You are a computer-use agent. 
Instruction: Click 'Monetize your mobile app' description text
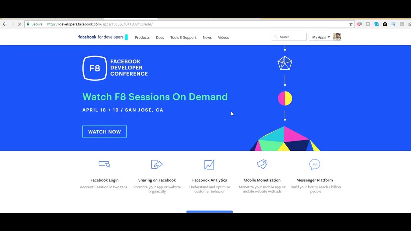[262, 189]
